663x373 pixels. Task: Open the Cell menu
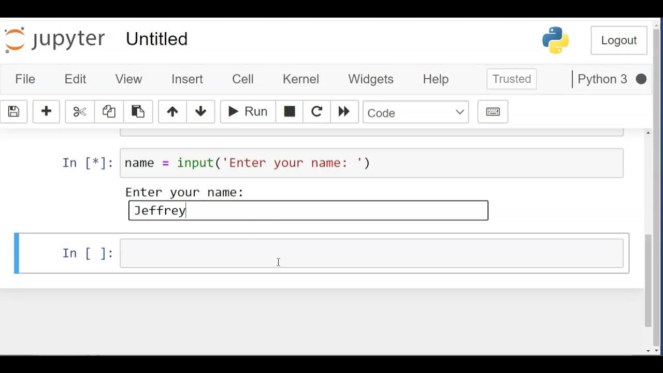tap(243, 79)
